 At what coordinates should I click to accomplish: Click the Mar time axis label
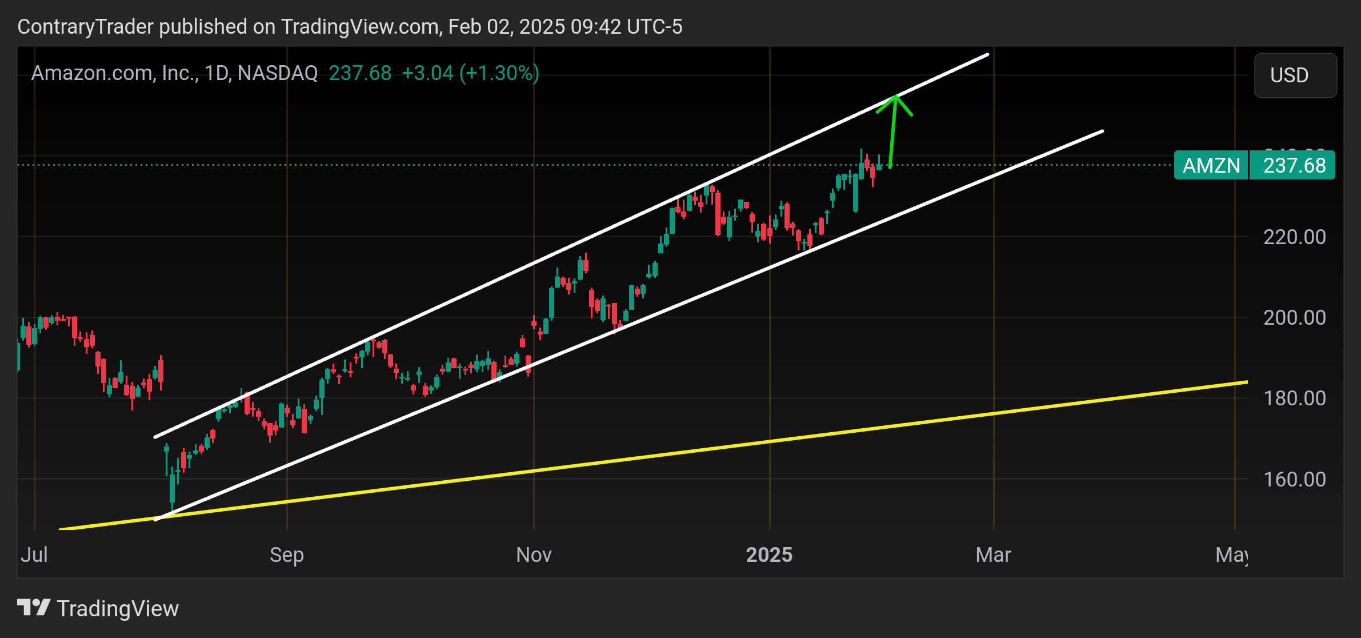[x=993, y=555]
